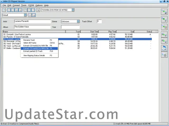Click the Play Time column header
This screenshot has width=169, height=126.
point(107,31)
